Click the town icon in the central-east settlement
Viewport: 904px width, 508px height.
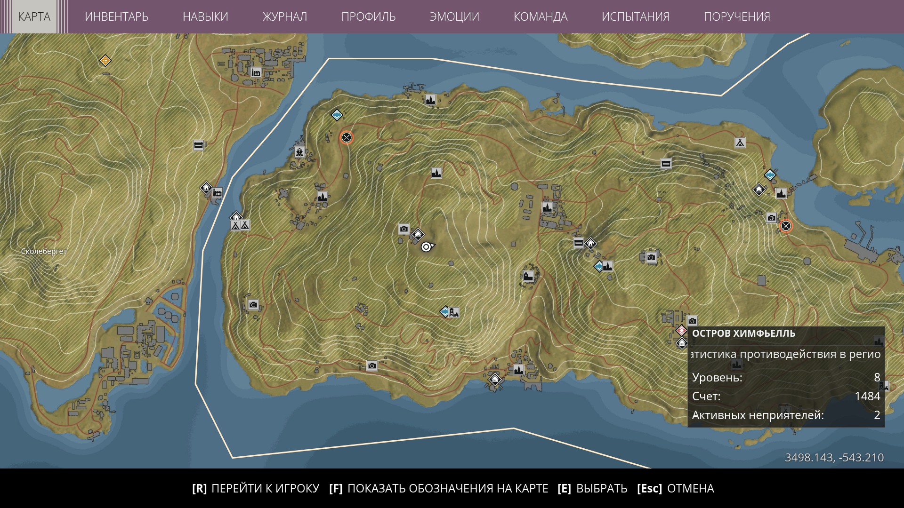coord(547,207)
